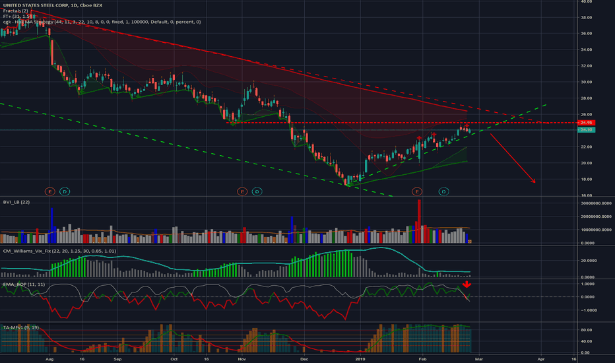This screenshot has width=615, height=363.
Task: Open the November dividend D marker
Action: 257,191
